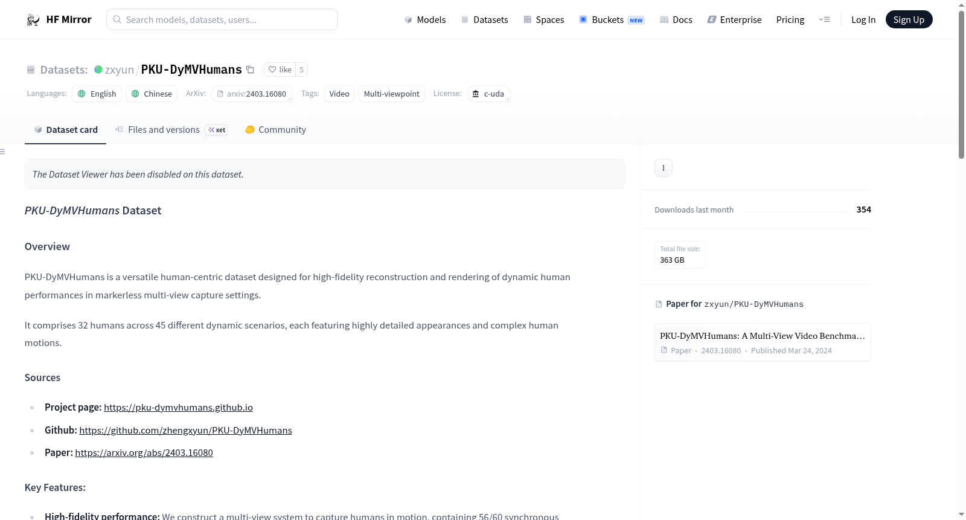Open the three-dot options menu in sidebar
The height and width of the screenshot is (520, 966).
point(664,168)
